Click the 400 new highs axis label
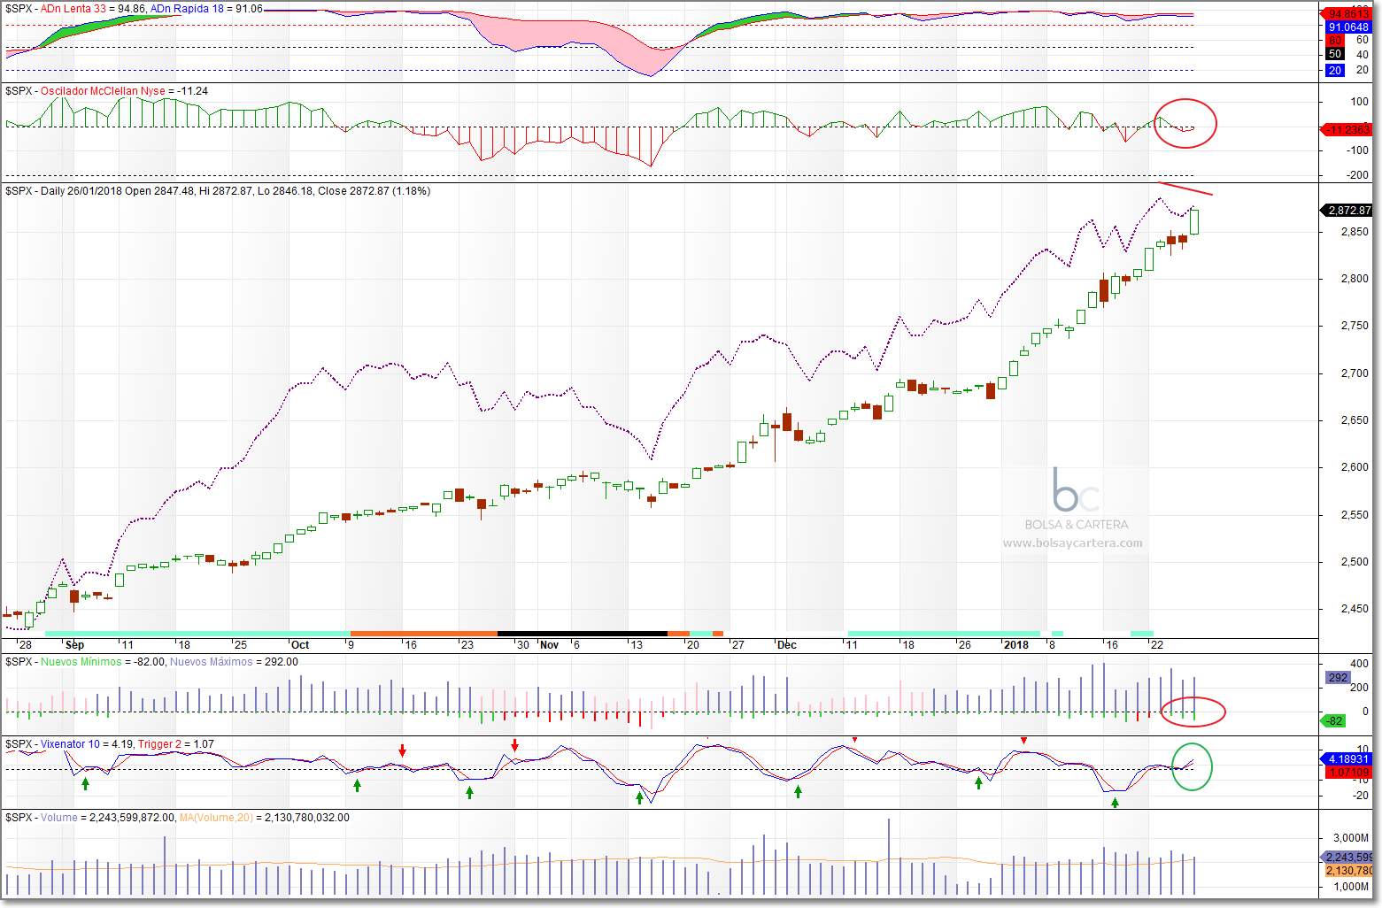 (1360, 664)
